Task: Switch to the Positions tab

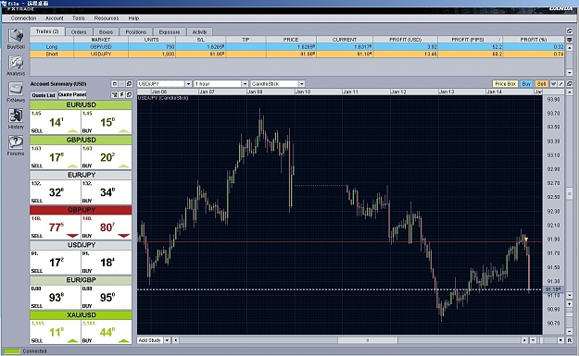Action: pos(136,32)
